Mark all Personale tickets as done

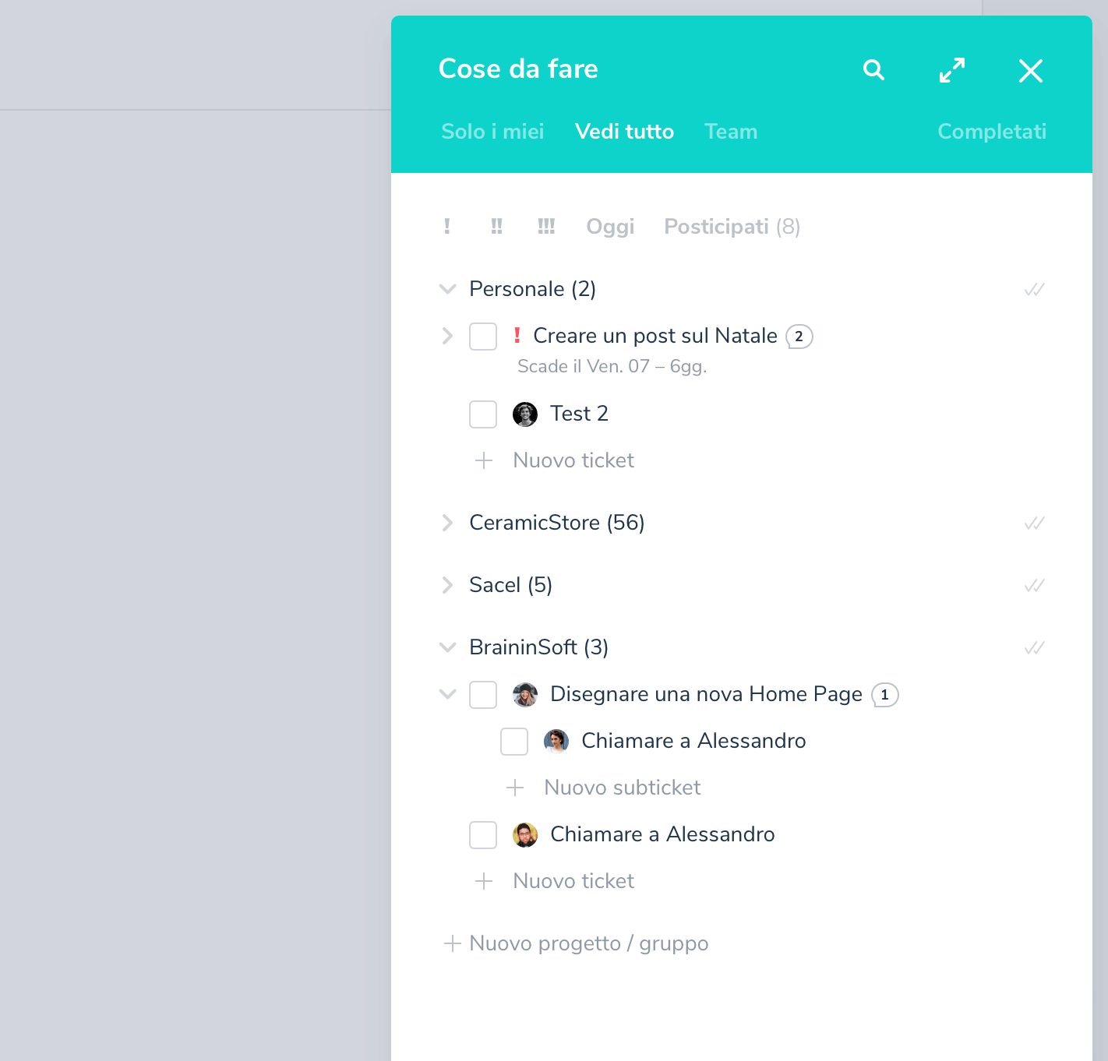1034,290
